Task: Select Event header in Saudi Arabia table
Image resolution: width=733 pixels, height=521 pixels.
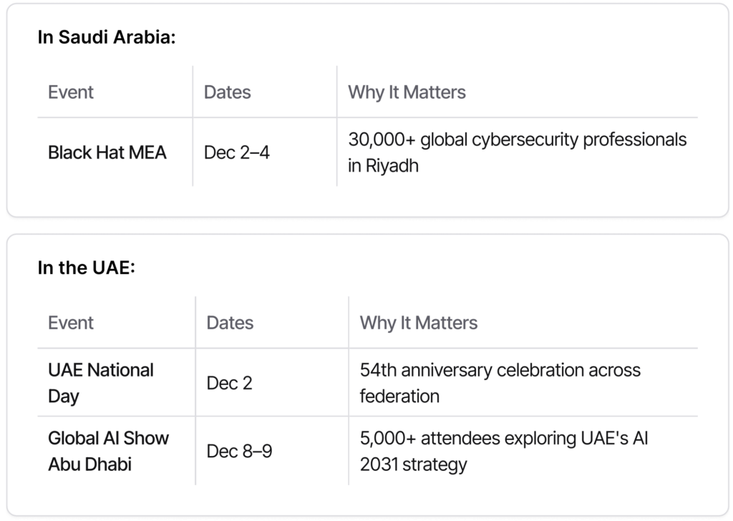Action: (70, 92)
